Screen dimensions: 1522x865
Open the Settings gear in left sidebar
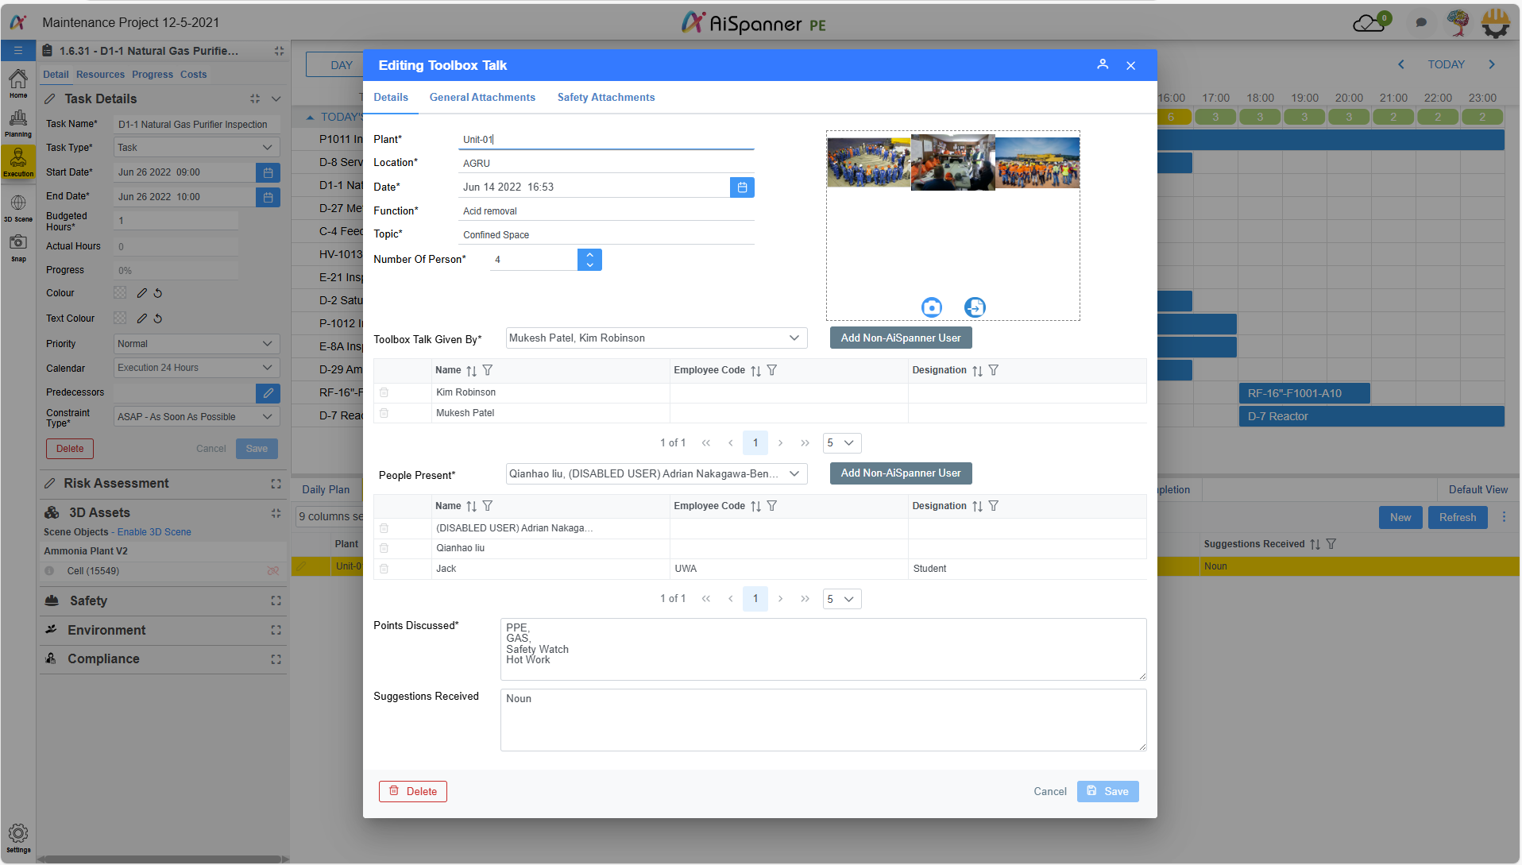click(x=18, y=833)
